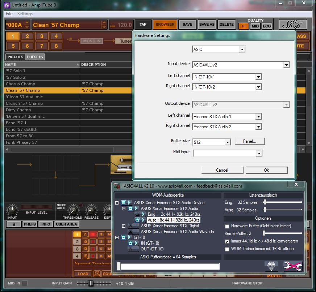Screen dimensions: 316x292
Task: Enable power icon for ASUS Xonar Essence STX Digital
Action: tap(130, 226)
